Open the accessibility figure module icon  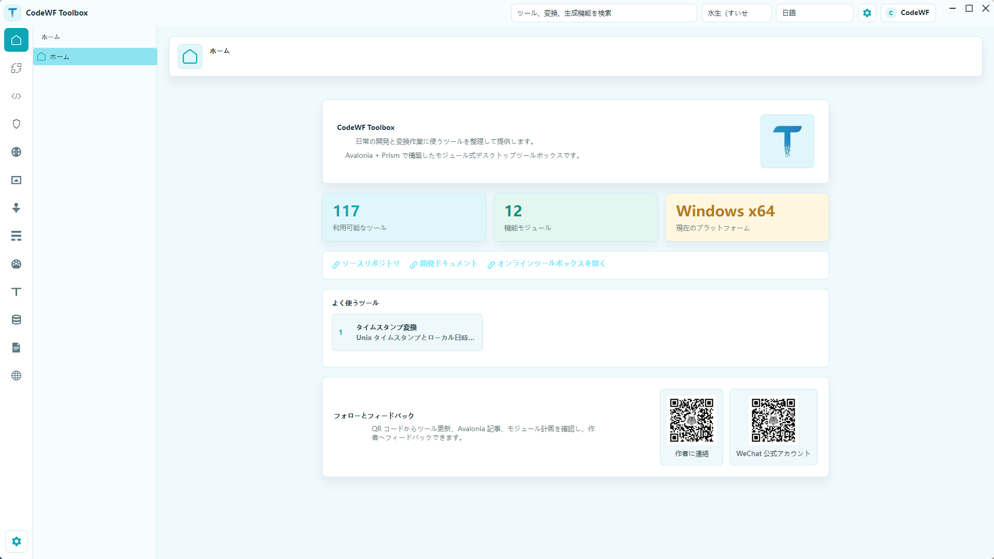click(16, 208)
